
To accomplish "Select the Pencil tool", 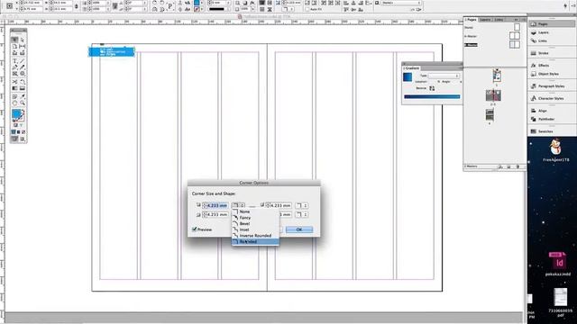I will tap(22, 67).
